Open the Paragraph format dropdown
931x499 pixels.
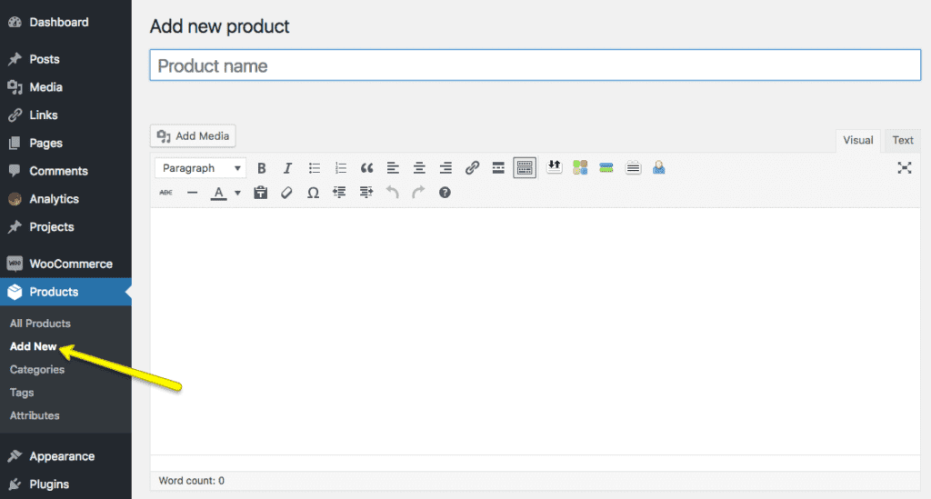click(x=201, y=168)
